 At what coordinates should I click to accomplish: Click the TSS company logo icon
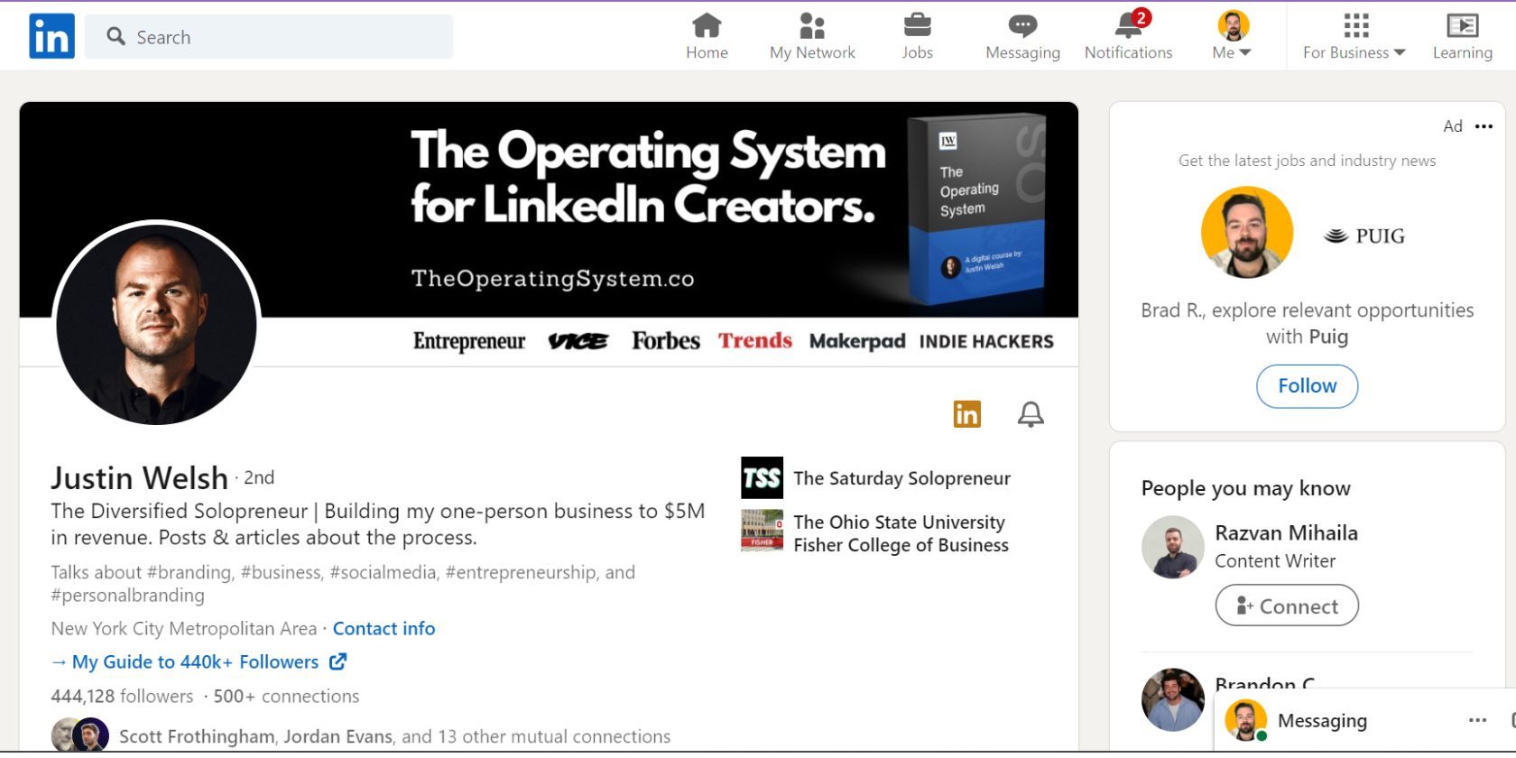(x=762, y=478)
